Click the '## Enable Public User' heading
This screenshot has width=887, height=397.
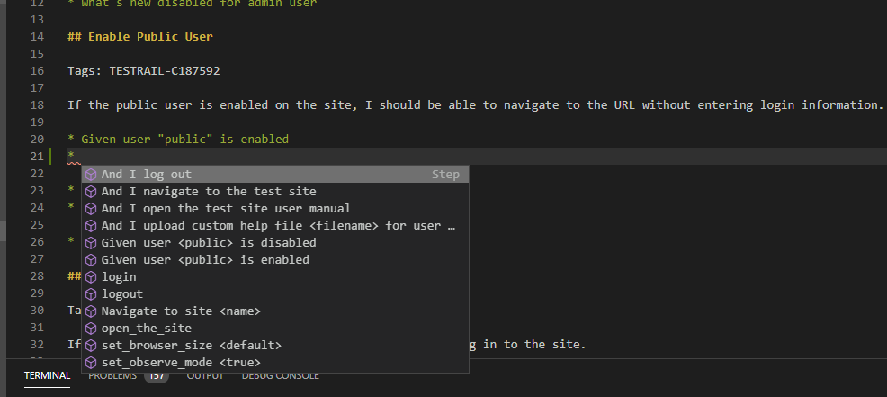(140, 37)
